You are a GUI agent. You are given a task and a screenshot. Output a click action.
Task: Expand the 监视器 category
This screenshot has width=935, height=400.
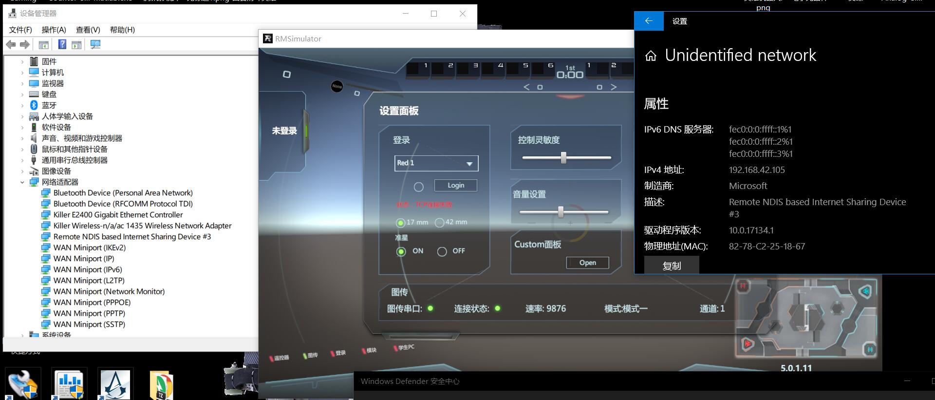pos(22,84)
